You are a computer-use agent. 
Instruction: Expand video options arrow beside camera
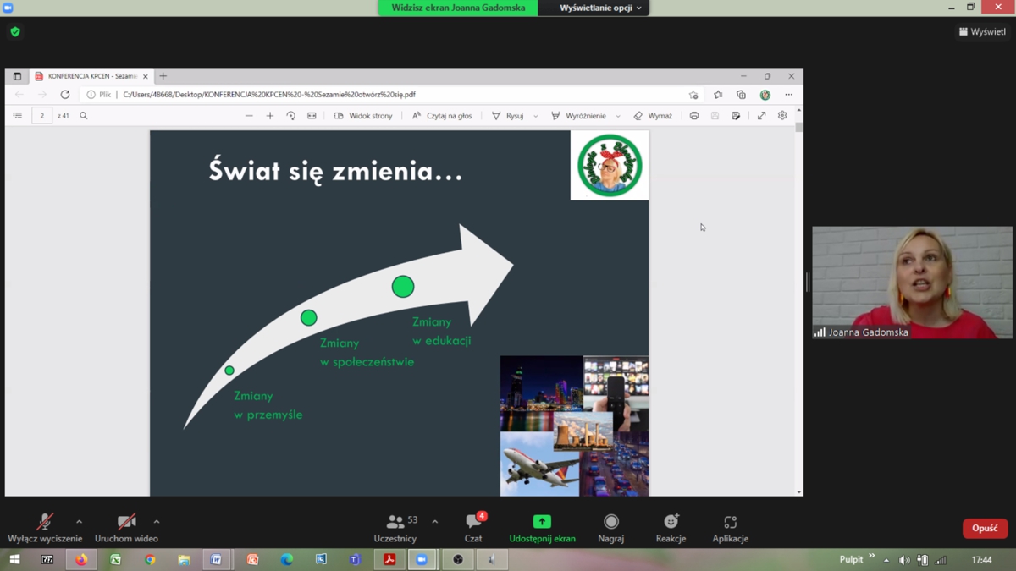pos(157,522)
